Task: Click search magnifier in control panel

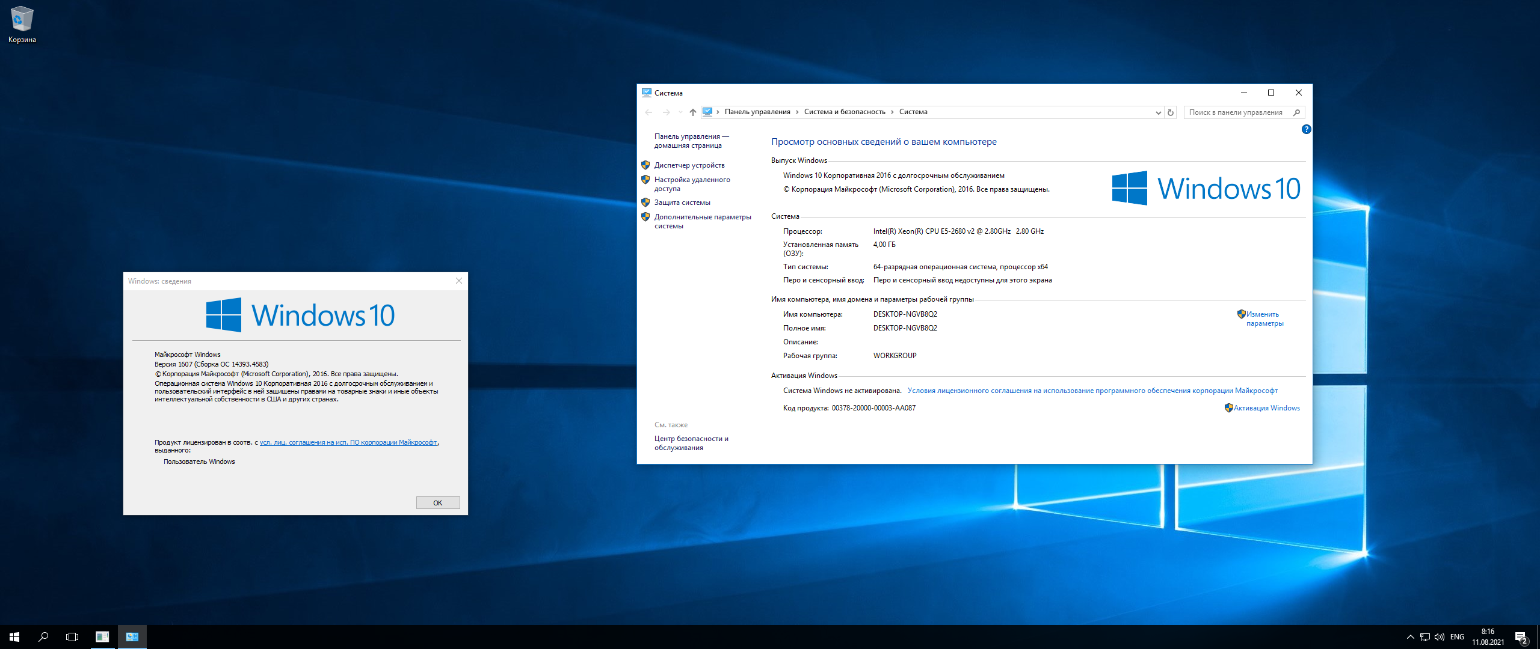Action: 1297,112
